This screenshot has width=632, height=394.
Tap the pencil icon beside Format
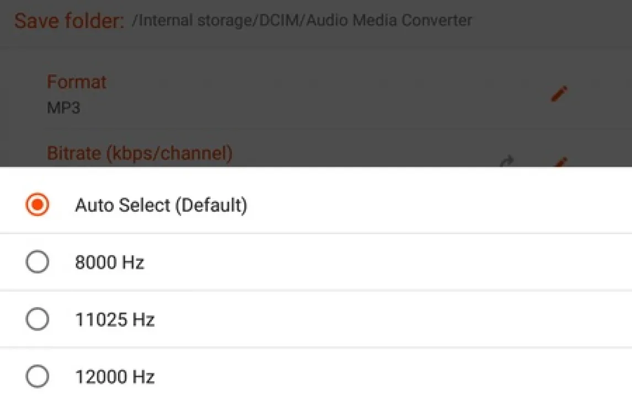559,94
